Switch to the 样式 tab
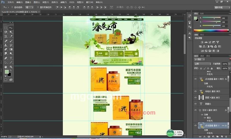This screenshot has width=231, height=139. pyautogui.click(x=202, y=35)
